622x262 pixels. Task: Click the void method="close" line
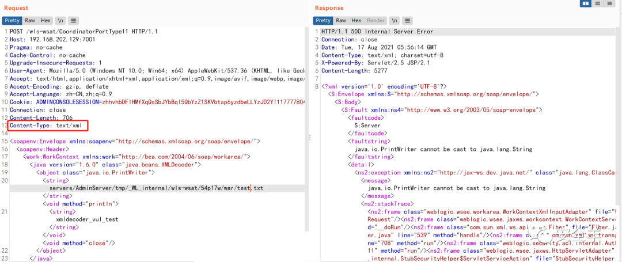(x=79, y=243)
